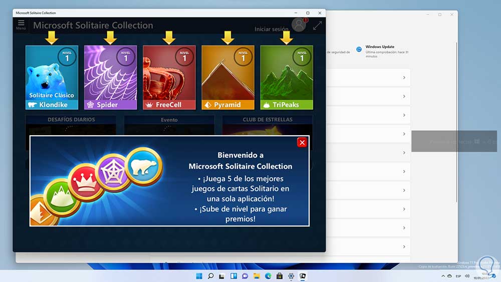This screenshot has width=501, height=282.
Task: Click the green mountain medal in banner
Action: point(62,197)
